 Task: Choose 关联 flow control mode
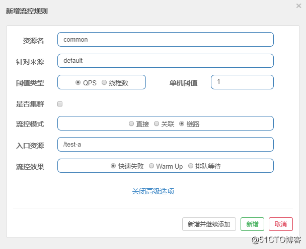click(157, 123)
